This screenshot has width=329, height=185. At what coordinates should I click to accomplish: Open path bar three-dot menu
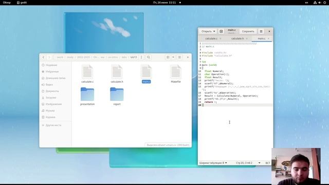point(141,57)
